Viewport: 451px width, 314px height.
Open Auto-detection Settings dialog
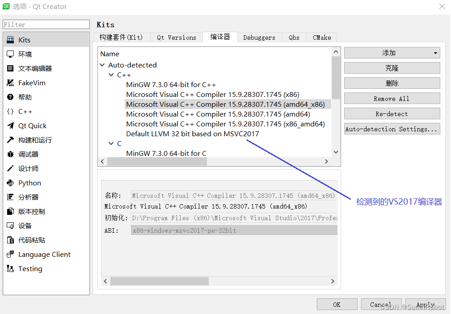pyautogui.click(x=392, y=129)
